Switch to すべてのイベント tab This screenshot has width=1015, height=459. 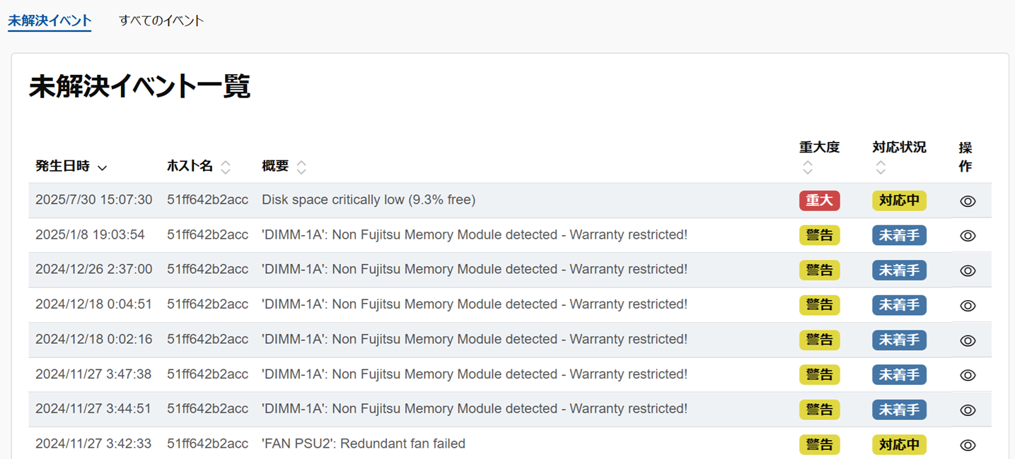pos(161,20)
